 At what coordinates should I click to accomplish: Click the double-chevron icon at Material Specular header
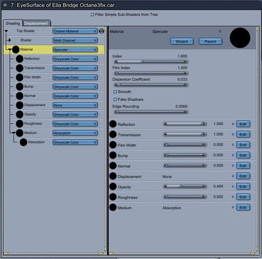(x=220, y=31)
